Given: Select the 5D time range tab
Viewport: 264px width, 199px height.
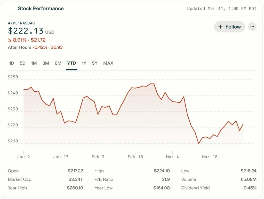Looking at the screenshot, I should (x=23, y=63).
